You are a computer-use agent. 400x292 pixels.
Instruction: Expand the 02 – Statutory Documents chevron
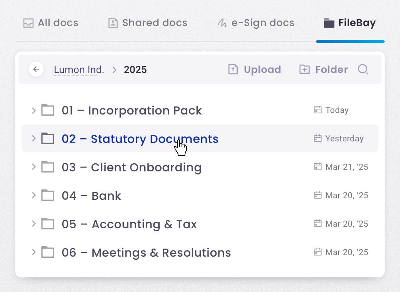pos(33,139)
